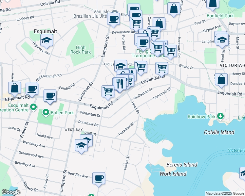The height and width of the screenshot is (196, 245).
Task: Click the restaurant fork-and-knife marker
Action: [x=120, y=85]
